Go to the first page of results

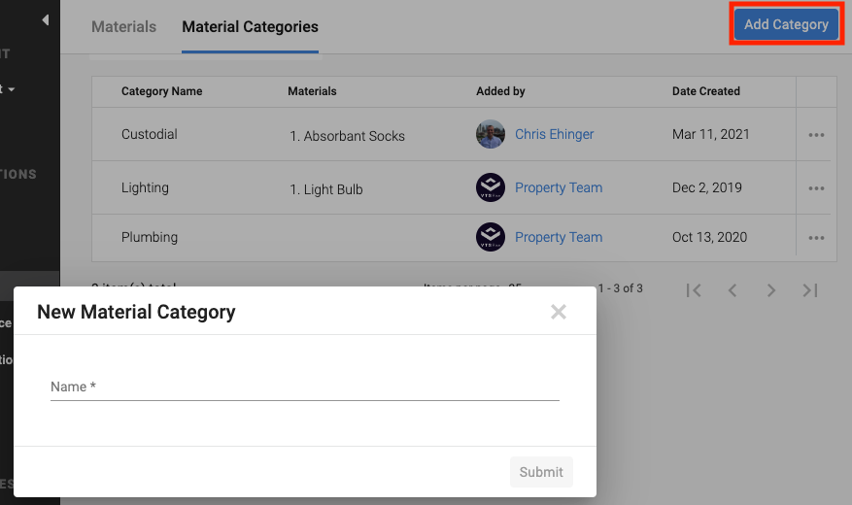point(694,290)
